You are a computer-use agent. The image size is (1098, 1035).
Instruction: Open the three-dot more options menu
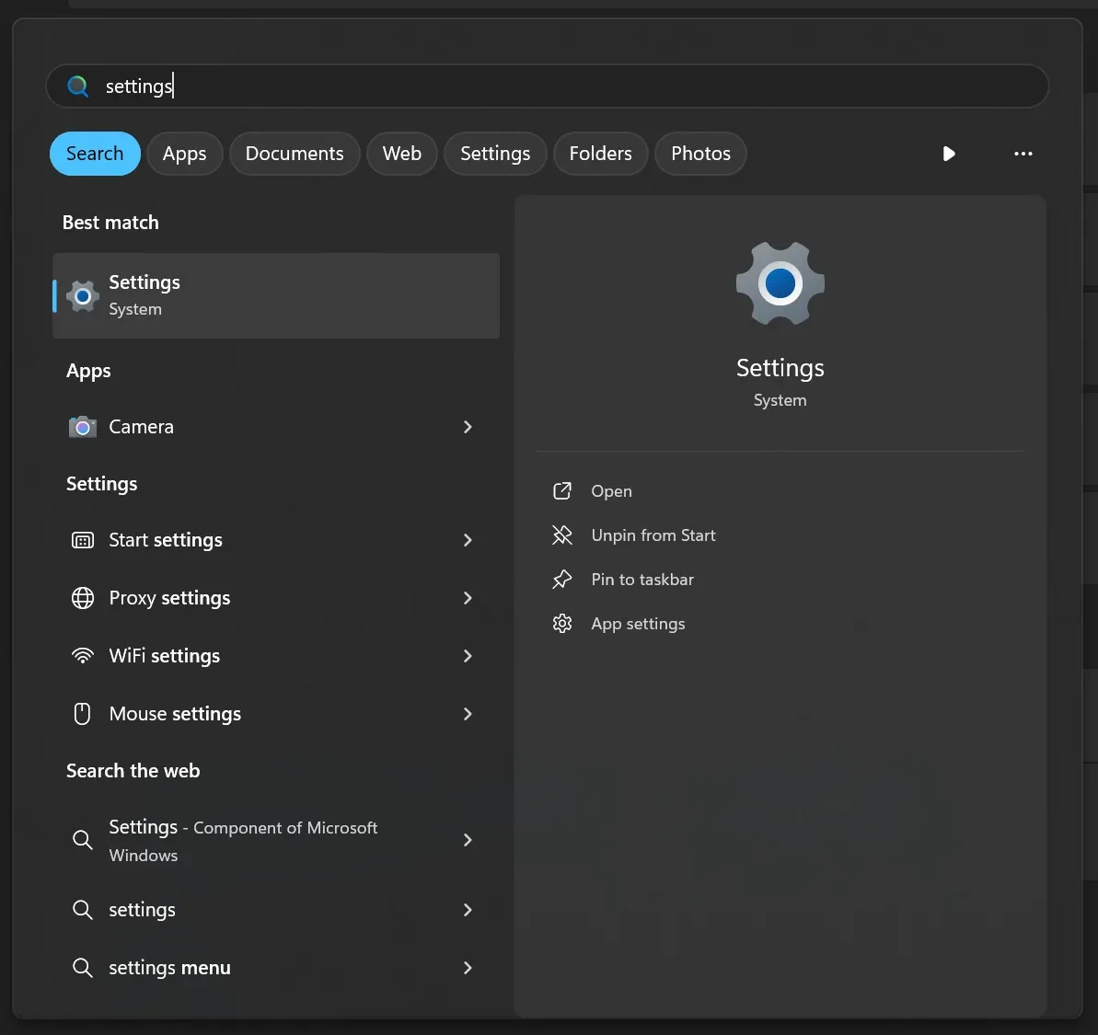click(x=1023, y=154)
